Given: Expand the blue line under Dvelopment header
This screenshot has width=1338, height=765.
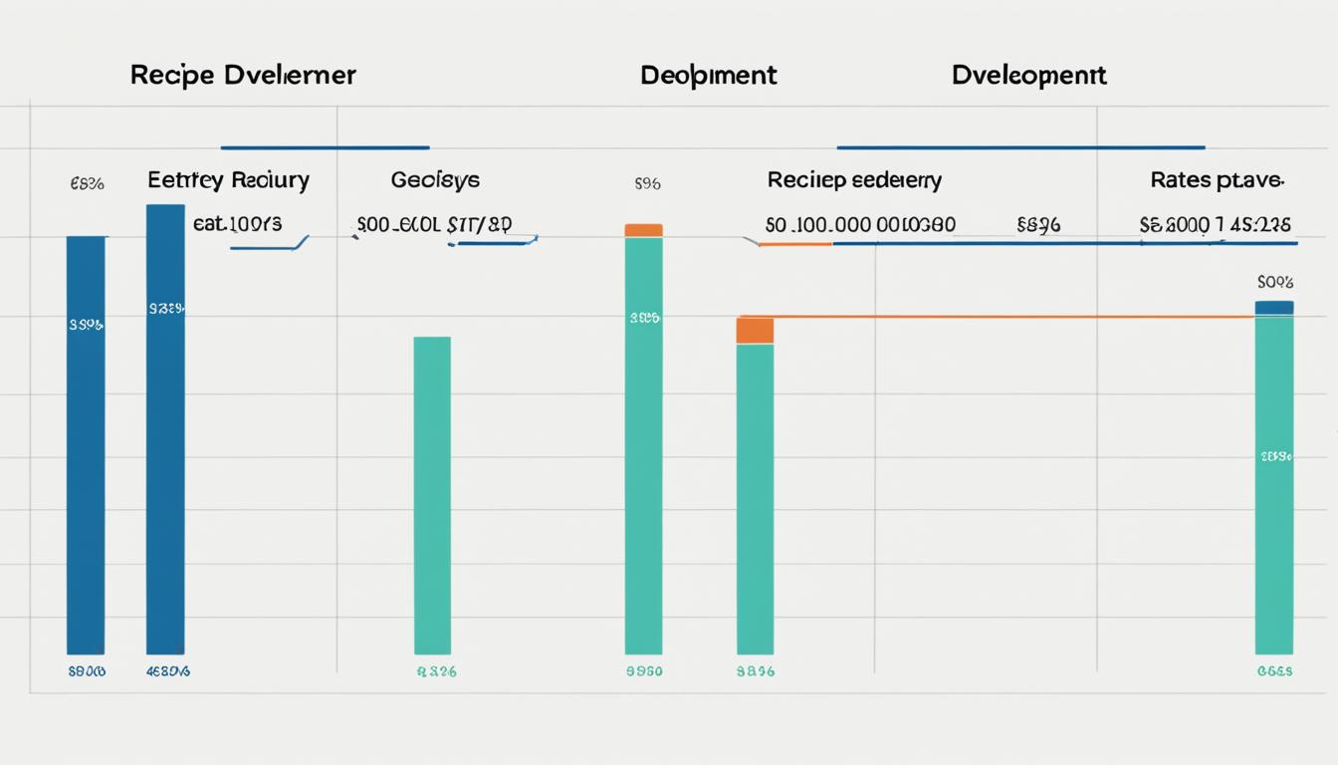Looking at the screenshot, I should coord(1019,144).
